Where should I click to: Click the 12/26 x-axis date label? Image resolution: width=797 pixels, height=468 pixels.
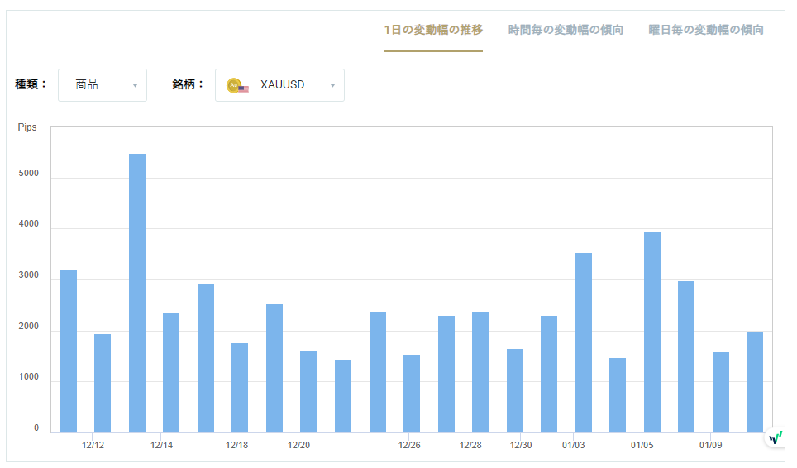point(409,445)
